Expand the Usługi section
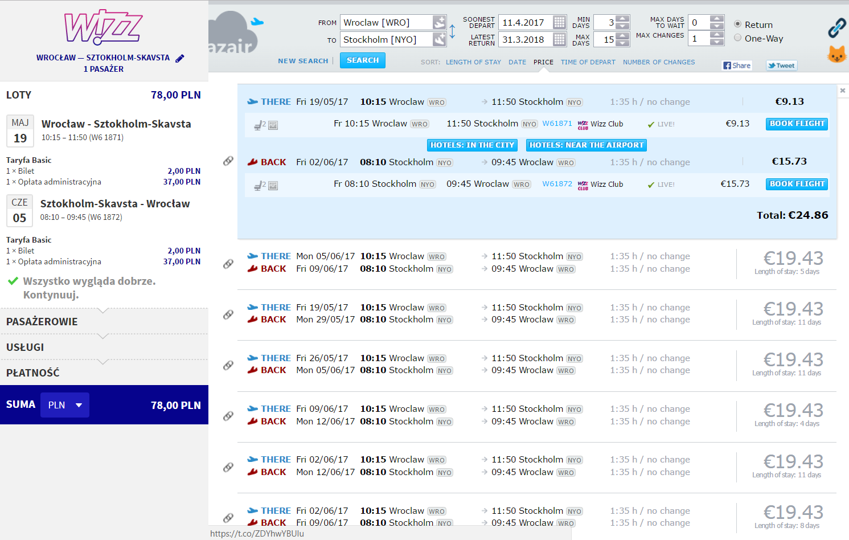Image resolution: width=849 pixels, height=540 pixels. pyautogui.click(x=104, y=347)
